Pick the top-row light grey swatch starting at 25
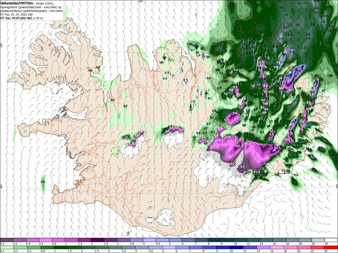Screen dimensions: 338x253 click(318, 240)
